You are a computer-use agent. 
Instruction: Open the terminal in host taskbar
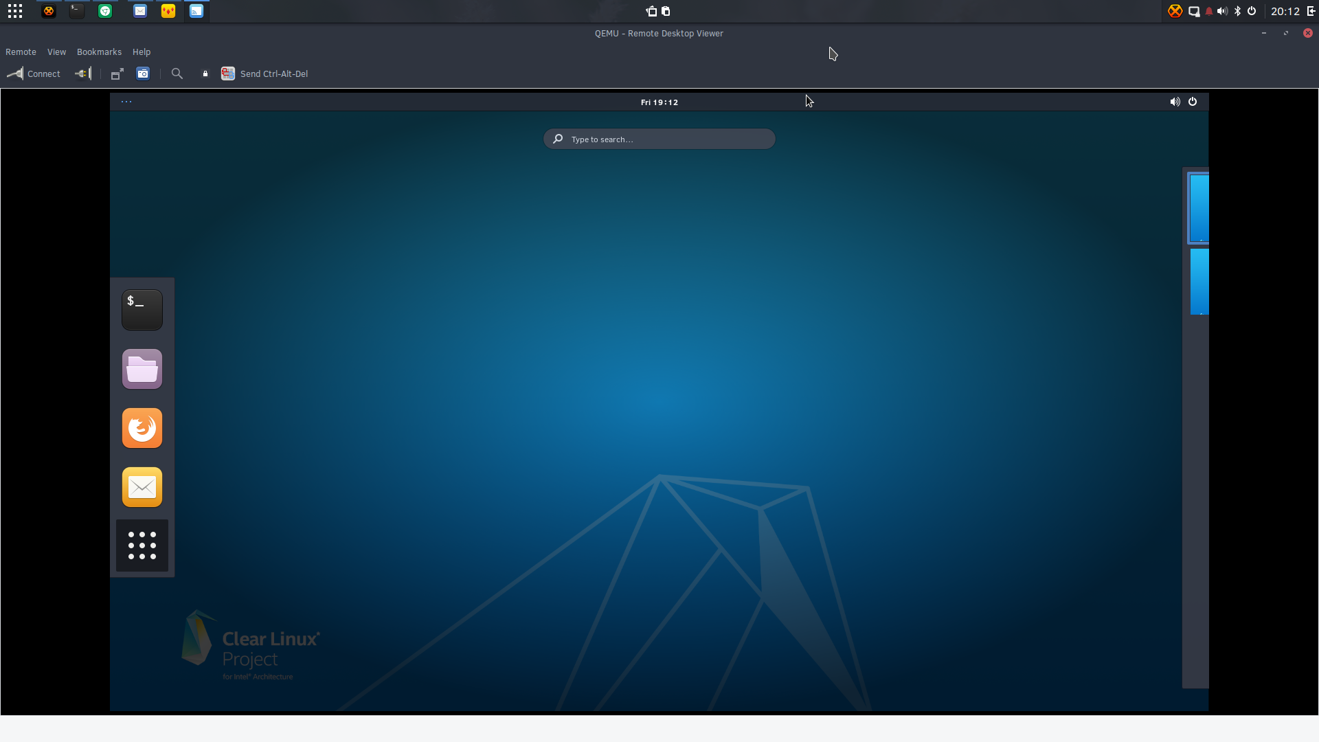[x=77, y=11]
